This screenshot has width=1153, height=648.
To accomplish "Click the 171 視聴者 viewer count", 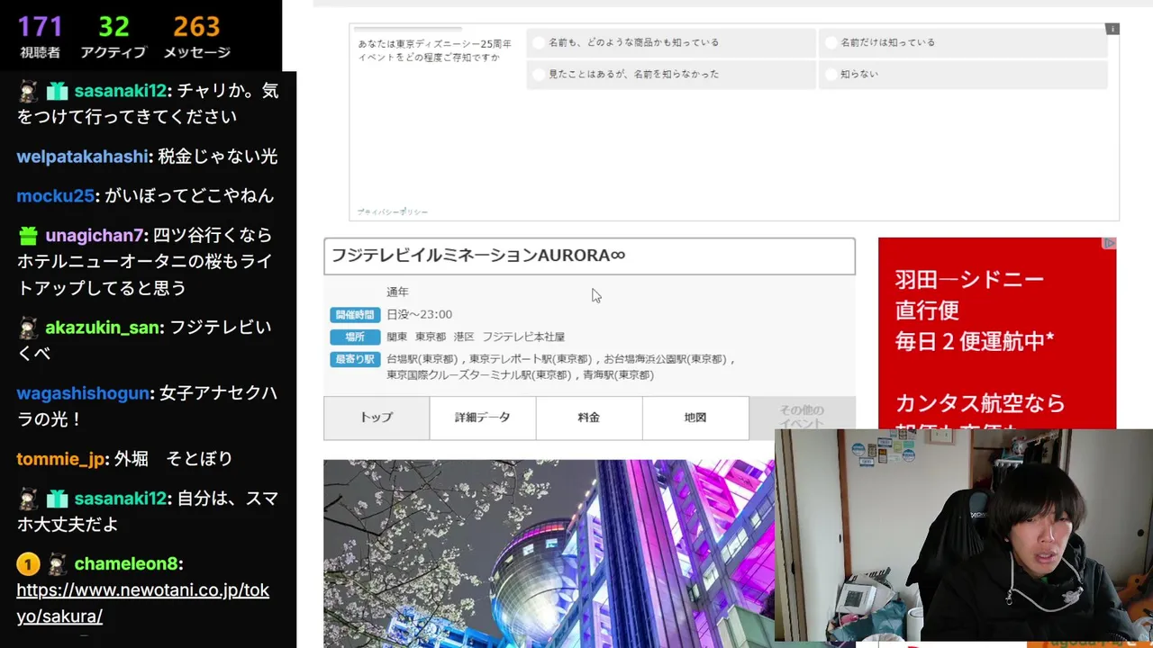I will pyautogui.click(x=41, y=37).
